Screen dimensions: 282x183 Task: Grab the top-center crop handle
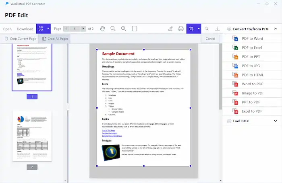point(144,49)
